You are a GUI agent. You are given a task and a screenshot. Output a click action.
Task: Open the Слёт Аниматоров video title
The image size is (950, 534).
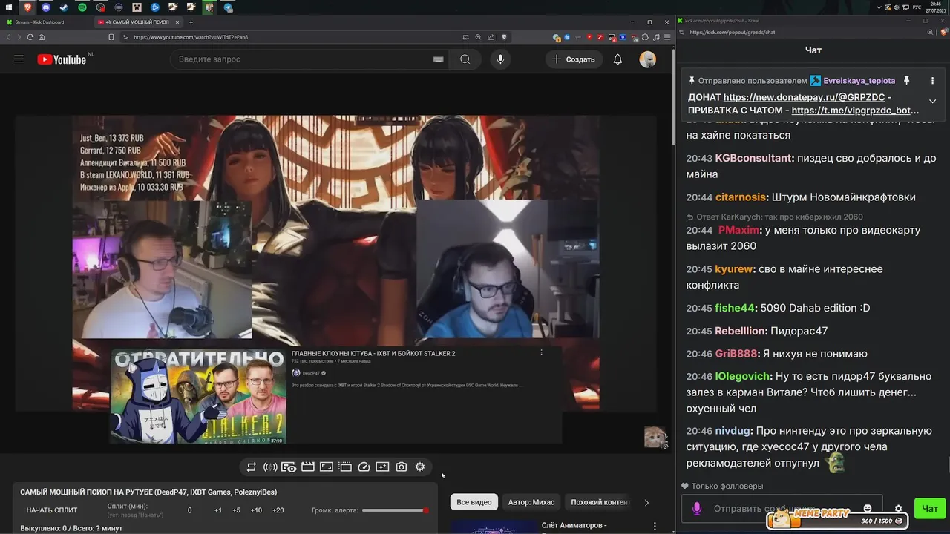pos(574,526)
